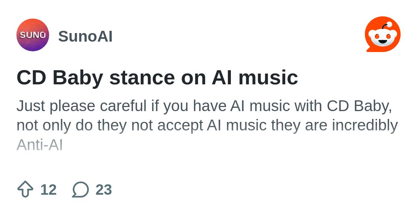Click the word SUNO inside the avatar

coord(33,35)
